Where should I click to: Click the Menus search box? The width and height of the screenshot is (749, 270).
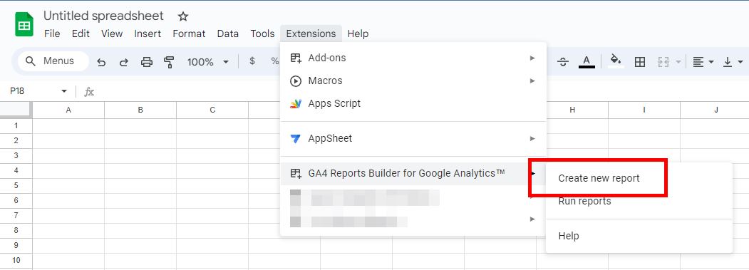(x=53, y=61)
